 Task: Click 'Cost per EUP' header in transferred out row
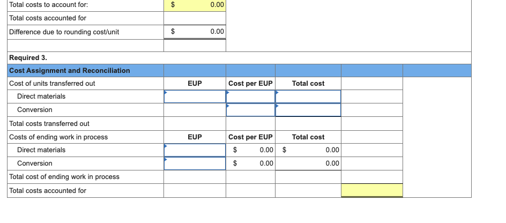coord(250,83)
